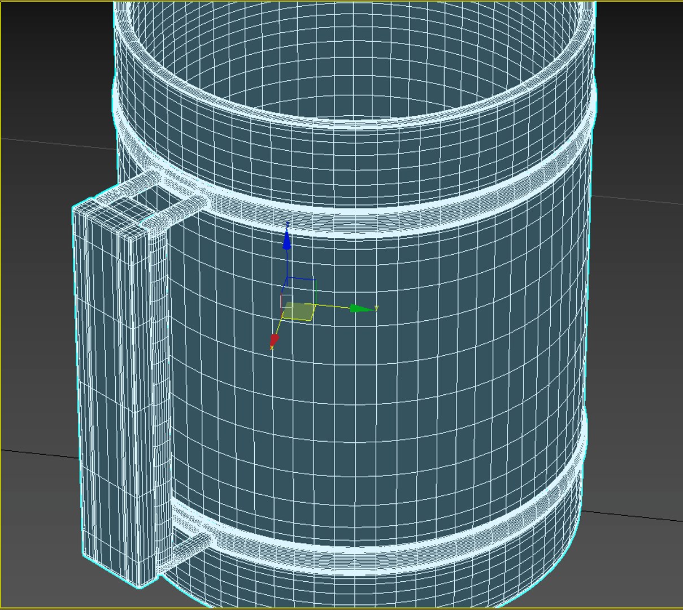Click the yellow highlighted XY plane handle
The height and width of the screenshot is (610, 683).
[x=297, y=311]
